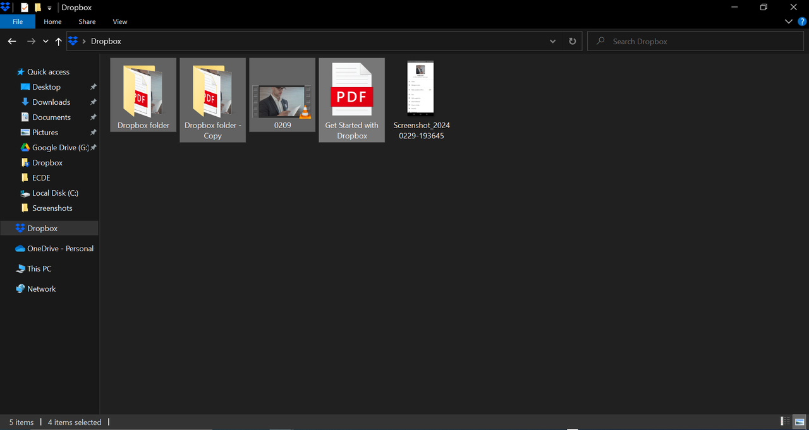Click the pin icon beside Downloads

[93, 102]
